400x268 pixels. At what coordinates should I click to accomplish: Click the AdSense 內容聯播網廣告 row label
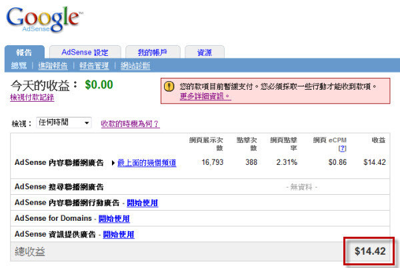pyautogui.click(x=59, y=162)
